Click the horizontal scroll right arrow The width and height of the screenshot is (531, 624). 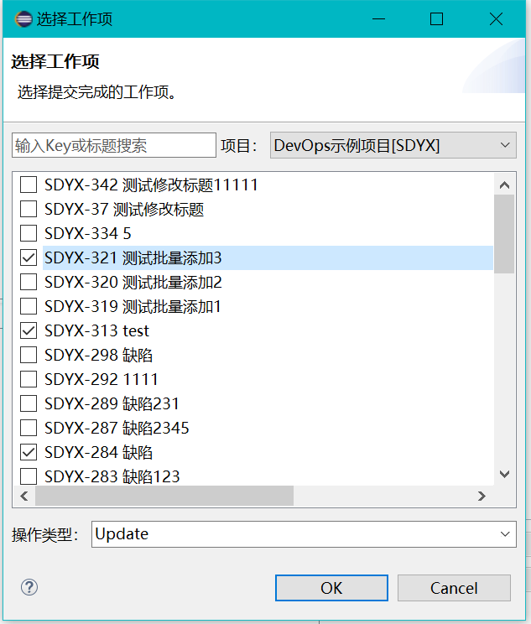click(482, 496)
